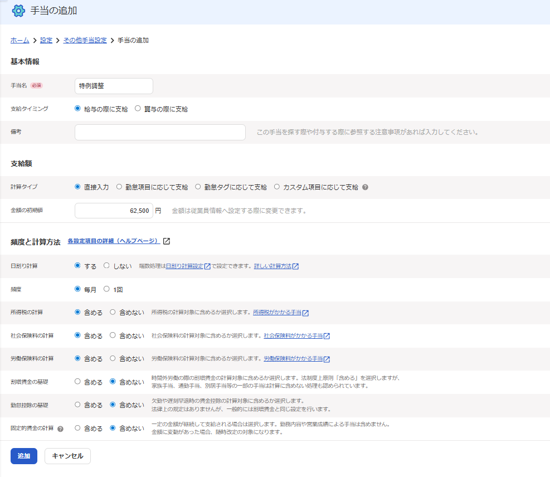Viewport: 550px width, 477px height.
Task: Click the gear icon beside 手当の追加 title
Action: [x=18, y=11]
